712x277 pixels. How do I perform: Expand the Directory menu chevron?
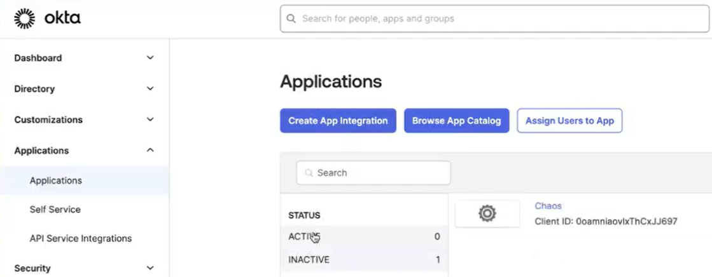(x=150, y=89)
